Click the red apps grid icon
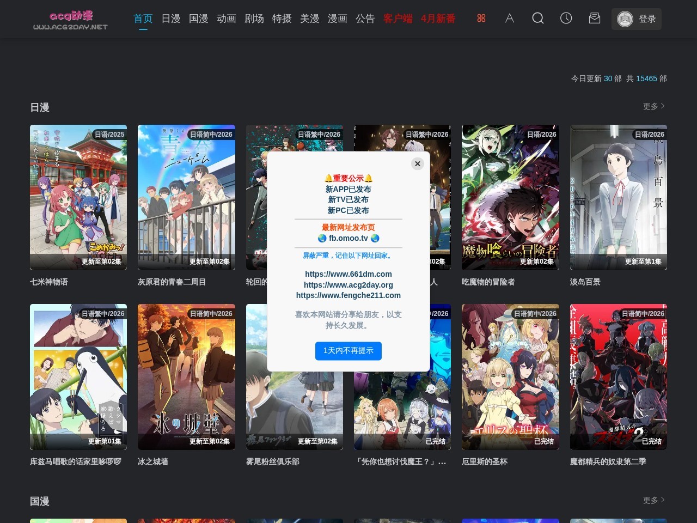697x523 pixels. point(481,18)
